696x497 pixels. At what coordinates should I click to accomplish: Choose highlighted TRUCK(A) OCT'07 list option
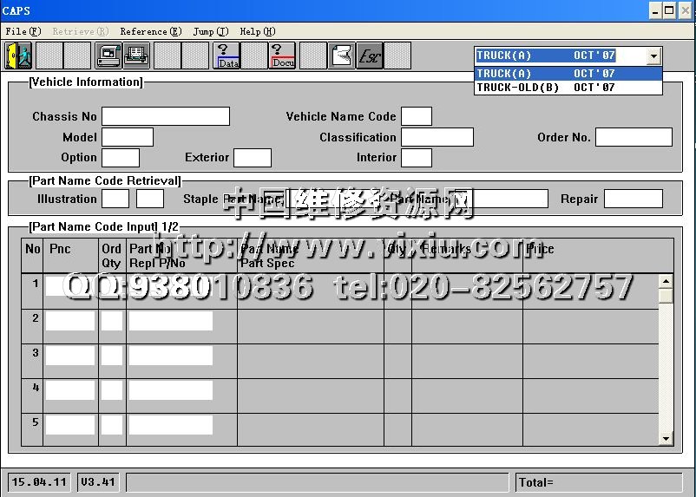(x=545, y=74)
